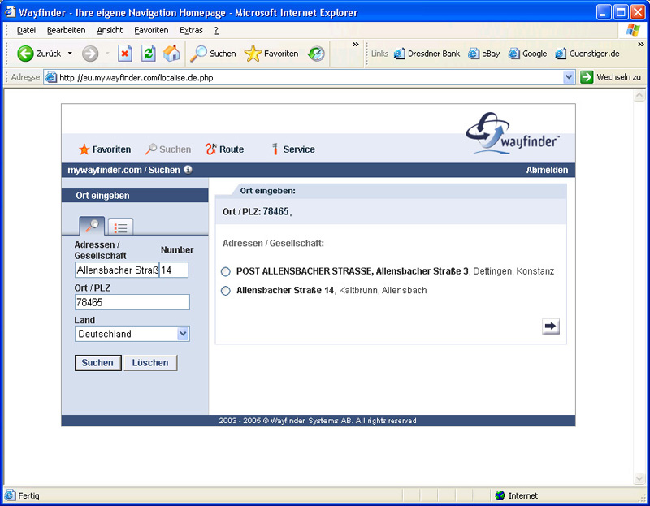Click the green Refresh page icon
The image size is (650, 506).
[x=148, y=54]
